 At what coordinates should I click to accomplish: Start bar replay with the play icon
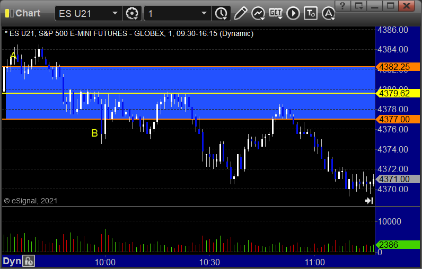(293, 13)
